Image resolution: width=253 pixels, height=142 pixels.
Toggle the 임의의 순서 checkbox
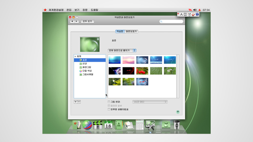[x=109, y=106]
